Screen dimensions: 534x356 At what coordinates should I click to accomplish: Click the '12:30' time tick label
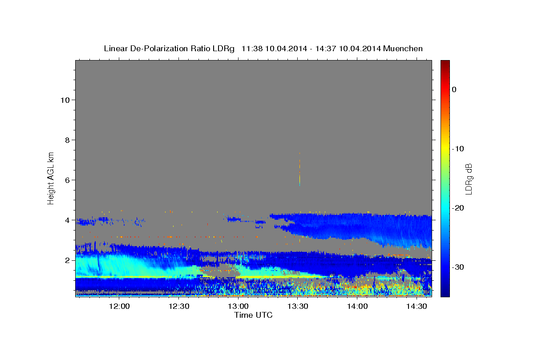[179, 306]
